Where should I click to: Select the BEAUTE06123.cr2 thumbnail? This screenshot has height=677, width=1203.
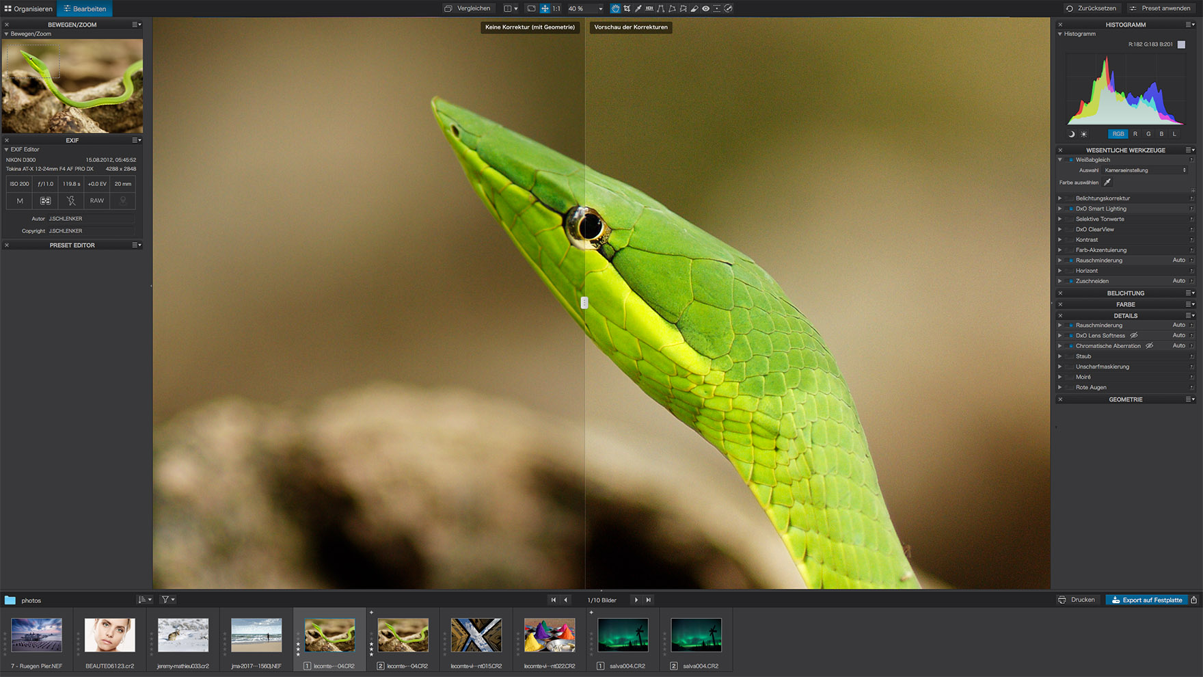pos(109,635)
